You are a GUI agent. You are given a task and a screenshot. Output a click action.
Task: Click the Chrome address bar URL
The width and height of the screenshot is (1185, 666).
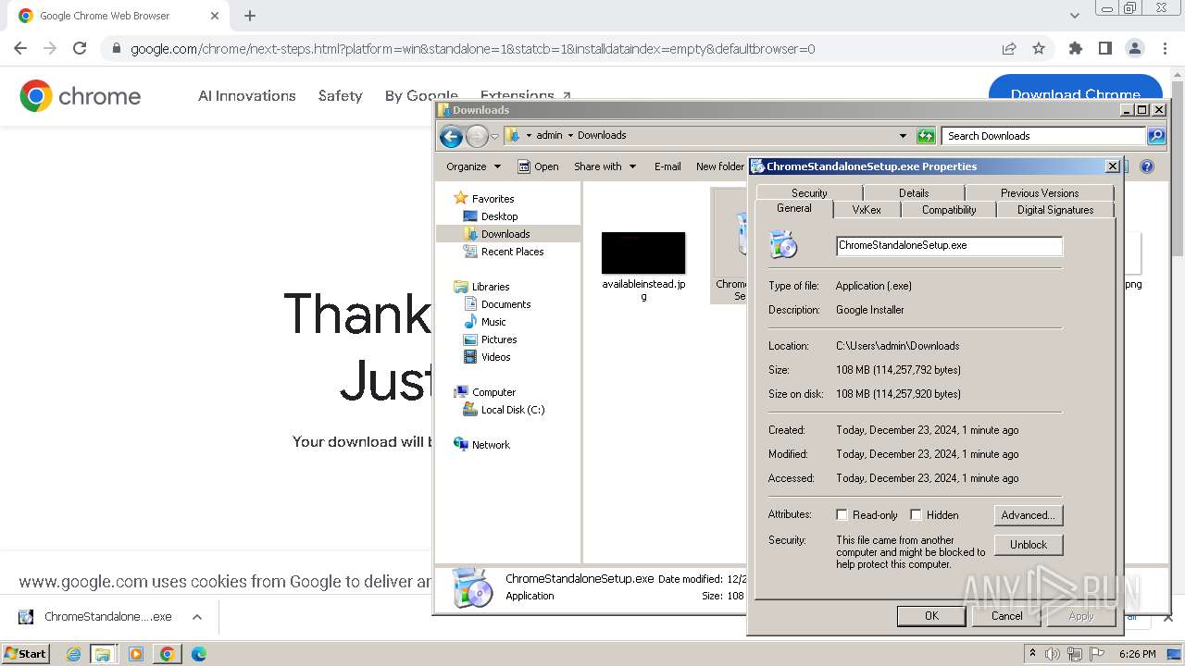(473, 49)
